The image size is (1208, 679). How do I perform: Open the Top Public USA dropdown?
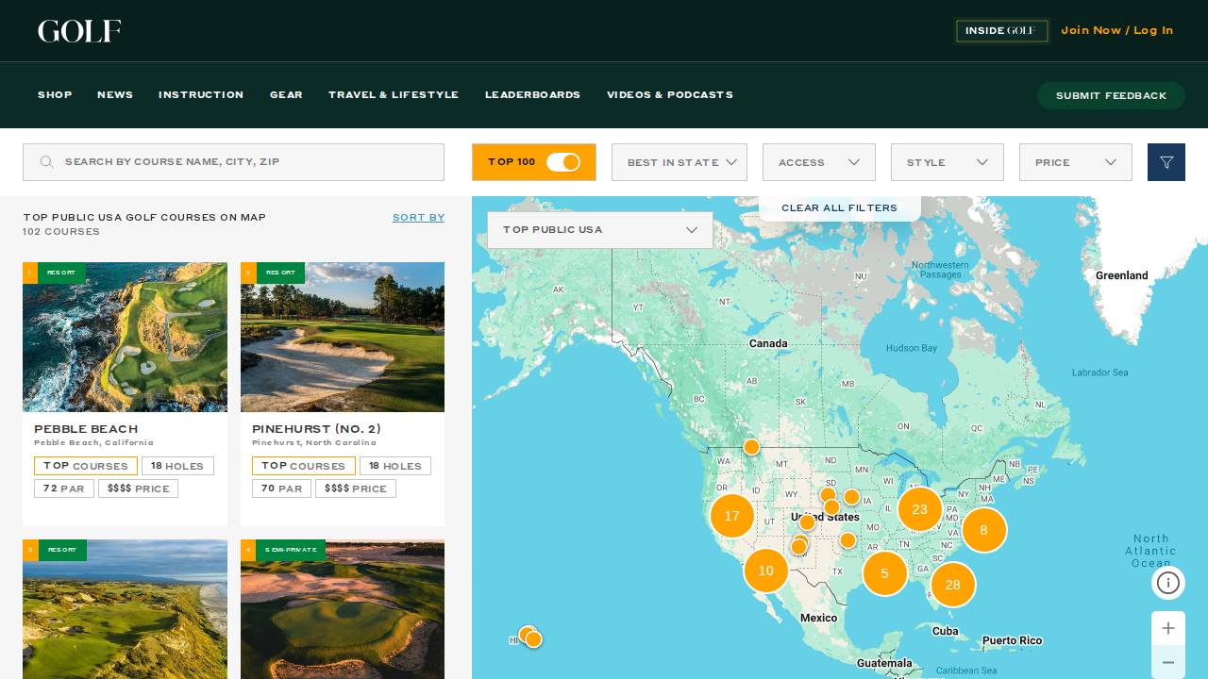pyautogui.click(x=600, y=230)
